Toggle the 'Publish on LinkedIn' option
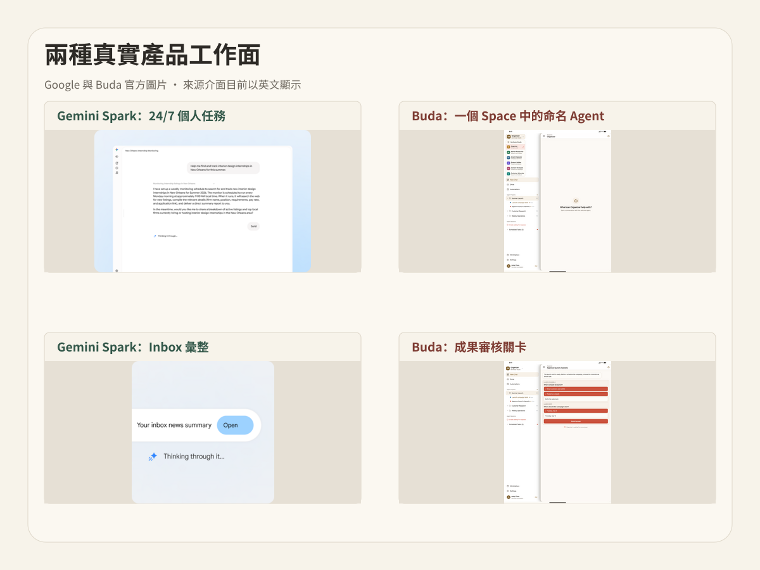Screen dimensions: 760x570 pyautogui.click(x=576, y=394)
